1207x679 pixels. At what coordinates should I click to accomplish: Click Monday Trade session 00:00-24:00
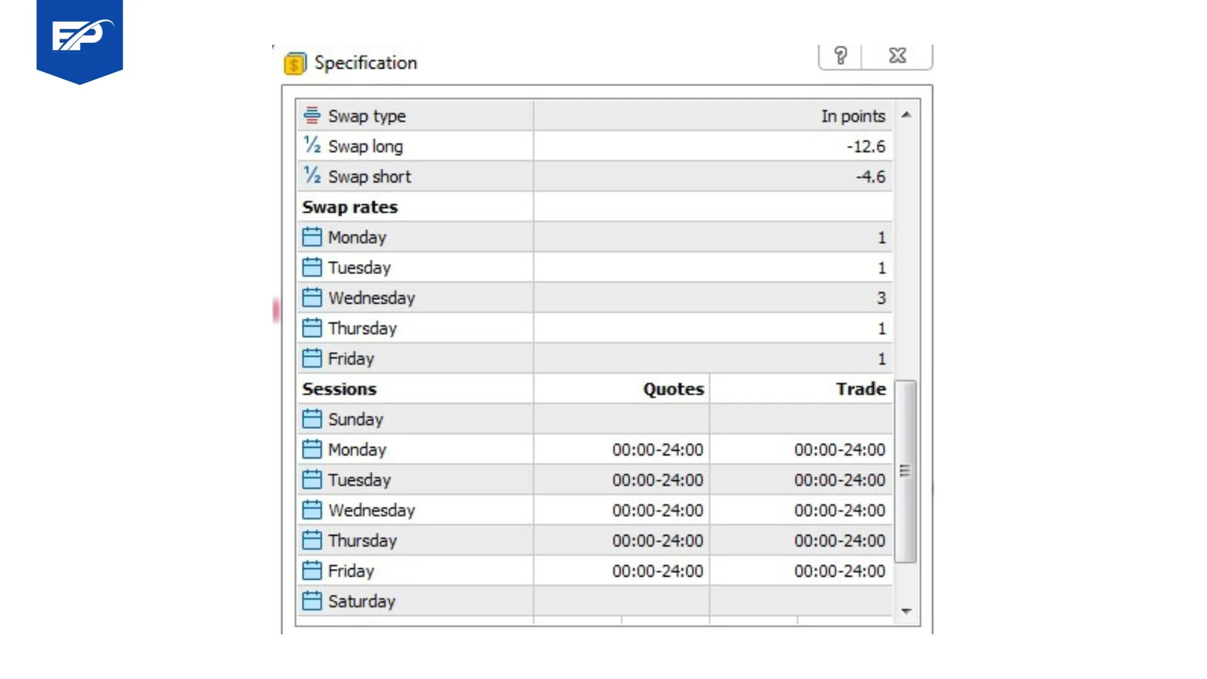click(839, 450)
